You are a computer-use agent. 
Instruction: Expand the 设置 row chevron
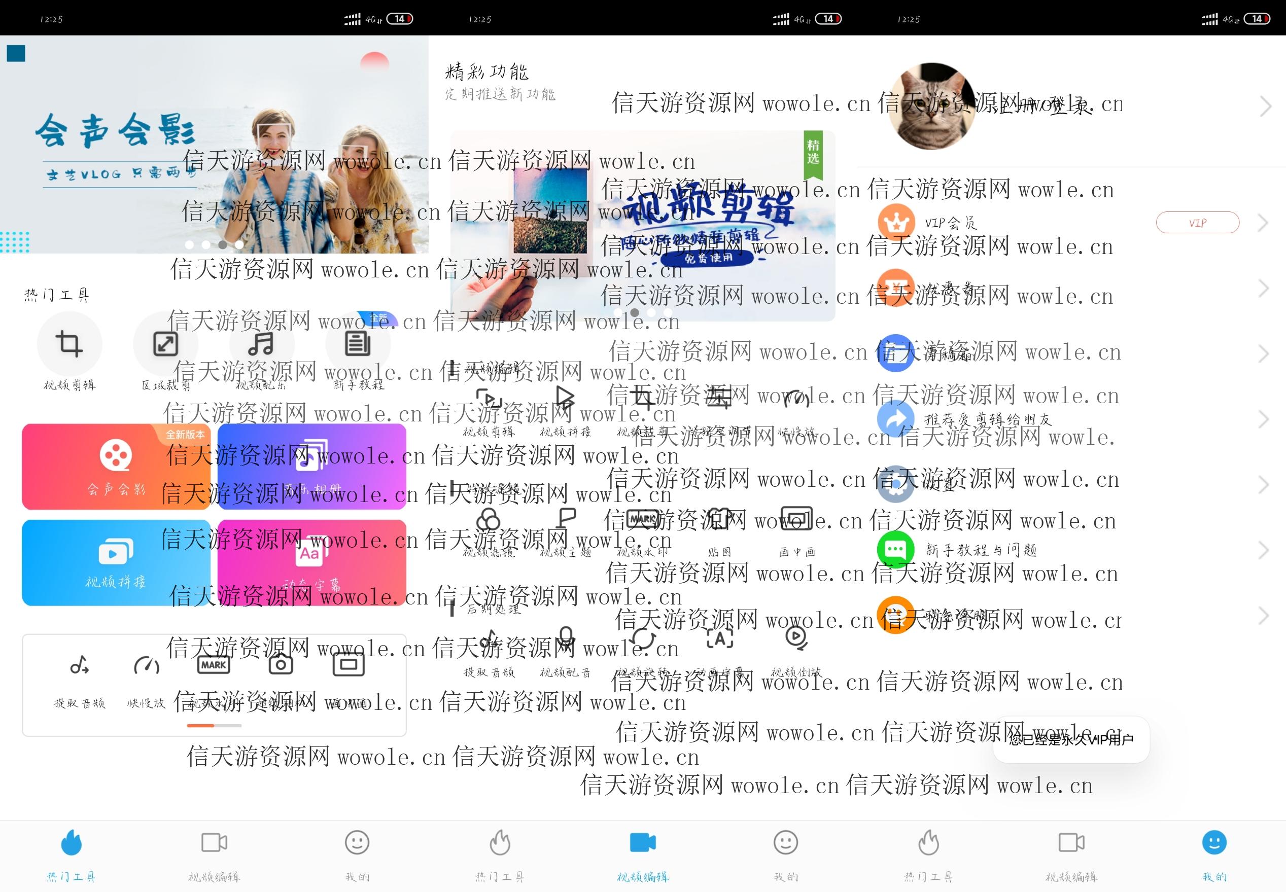[x=1263, y=485]
